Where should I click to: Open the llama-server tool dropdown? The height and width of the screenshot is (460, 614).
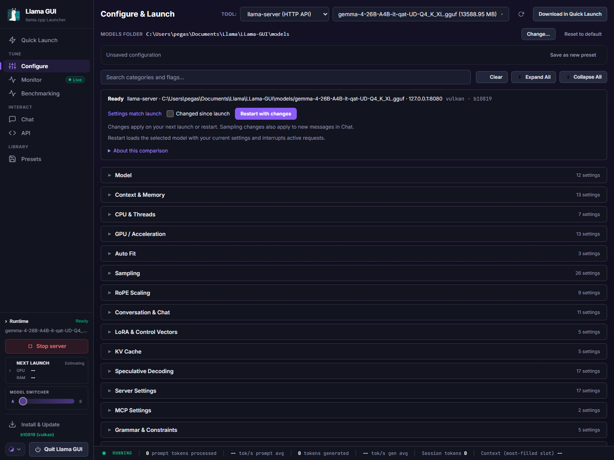pyautogui.click(x=284, y=14)
